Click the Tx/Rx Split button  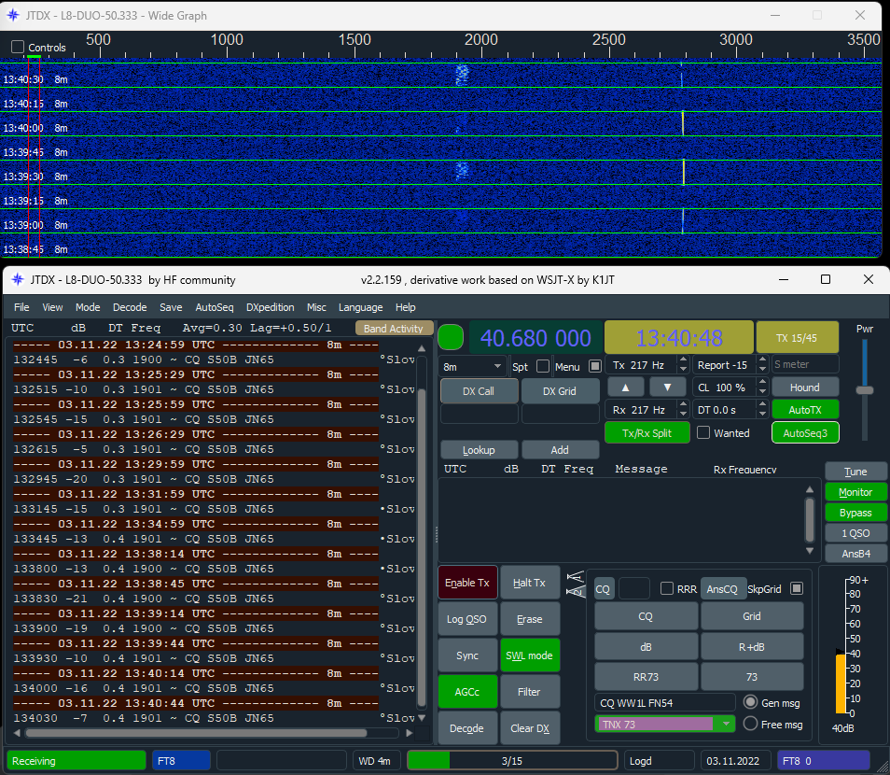647,433
